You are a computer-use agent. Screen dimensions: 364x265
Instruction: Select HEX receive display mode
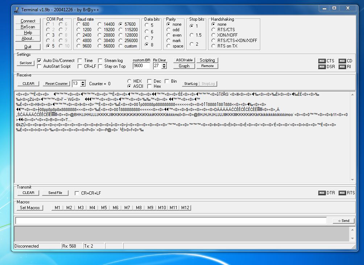(x=129, y=81)
